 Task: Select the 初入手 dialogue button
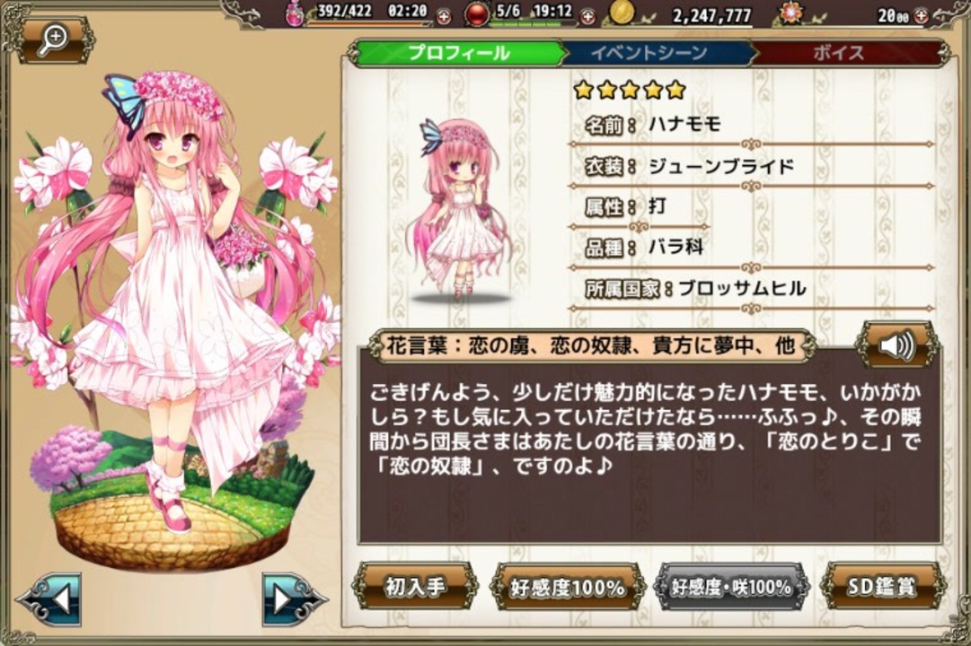[415, 586]
